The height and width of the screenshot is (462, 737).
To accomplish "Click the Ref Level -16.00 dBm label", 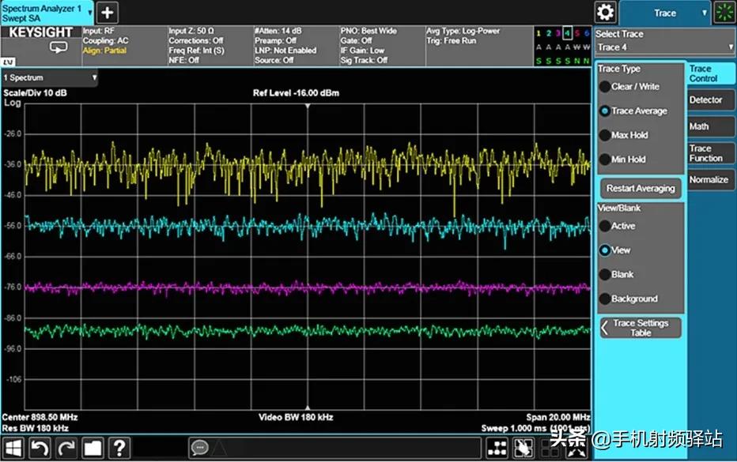I will click(296, 92).
